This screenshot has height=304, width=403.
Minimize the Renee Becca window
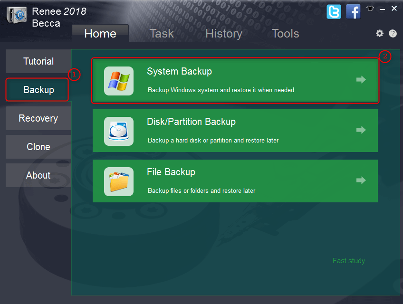[382, 9]
